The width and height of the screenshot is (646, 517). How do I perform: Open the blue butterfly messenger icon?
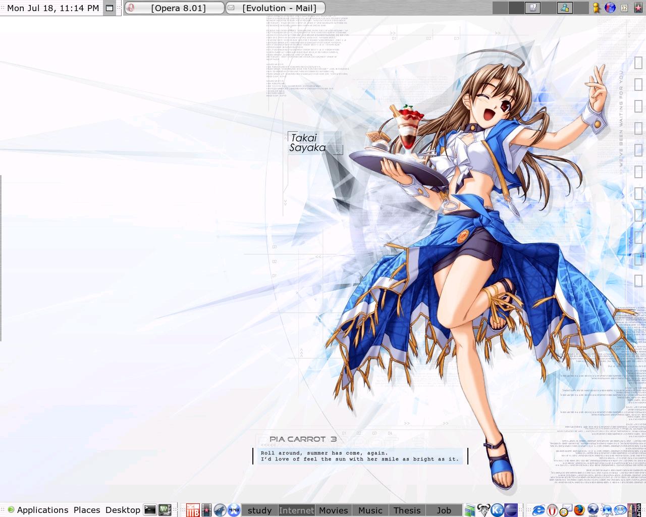point(607,510)
